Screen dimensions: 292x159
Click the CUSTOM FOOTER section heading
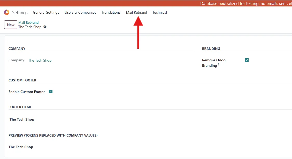22,80
